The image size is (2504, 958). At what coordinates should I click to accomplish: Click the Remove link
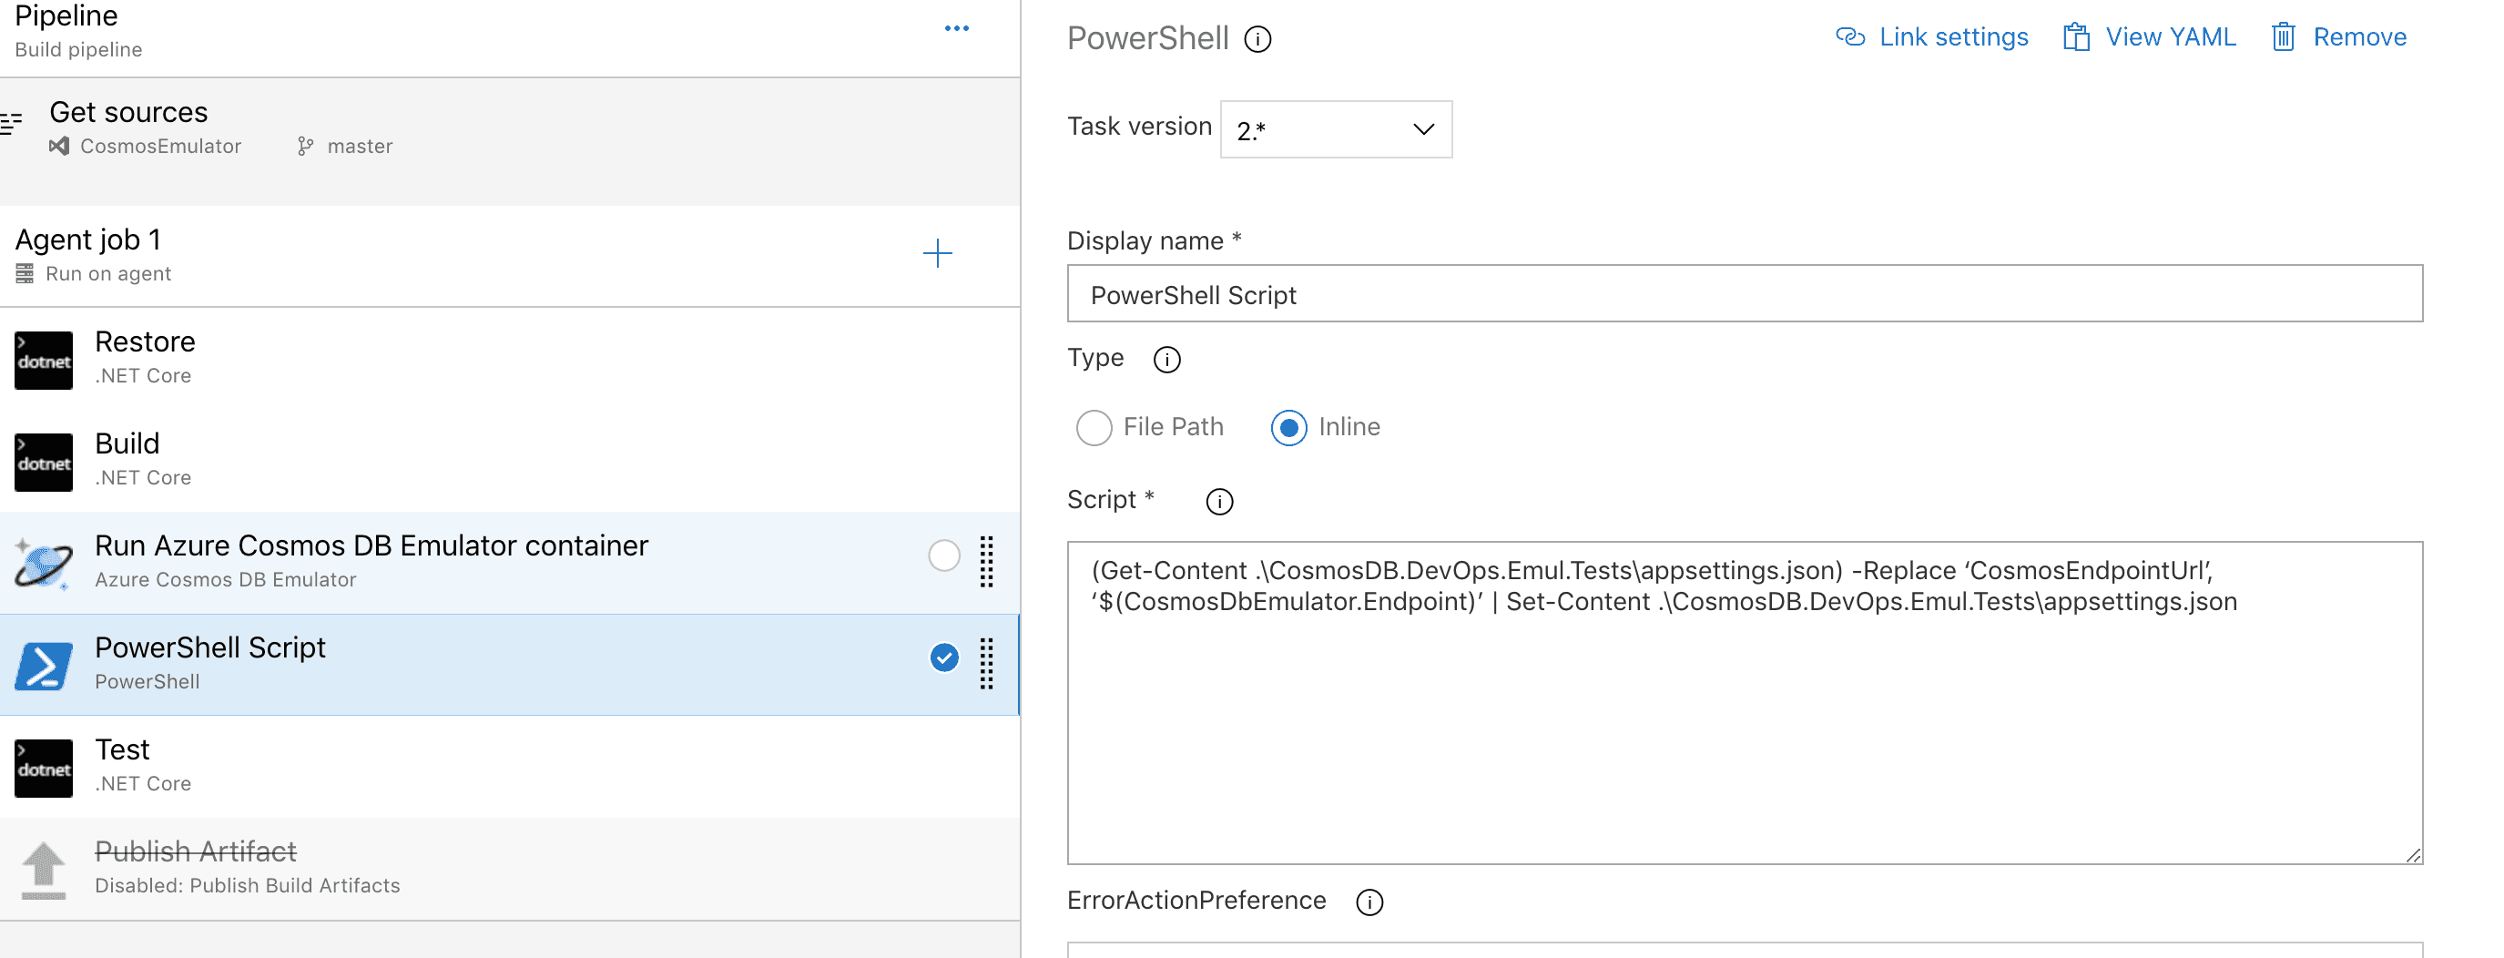2359,37
